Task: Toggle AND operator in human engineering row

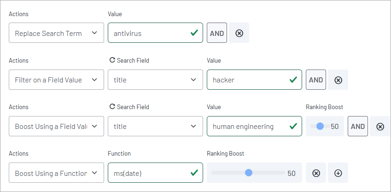Action: [x=358, y=126]
